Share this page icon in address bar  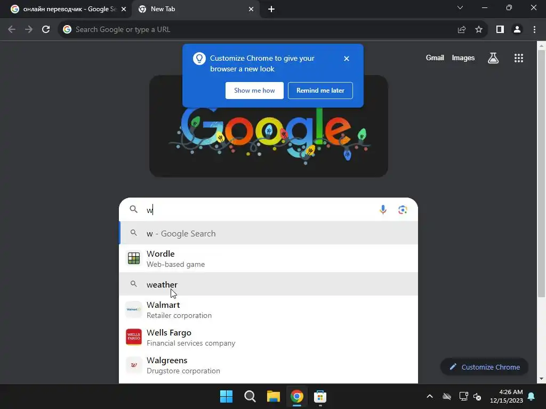click(x=462, y=30)
